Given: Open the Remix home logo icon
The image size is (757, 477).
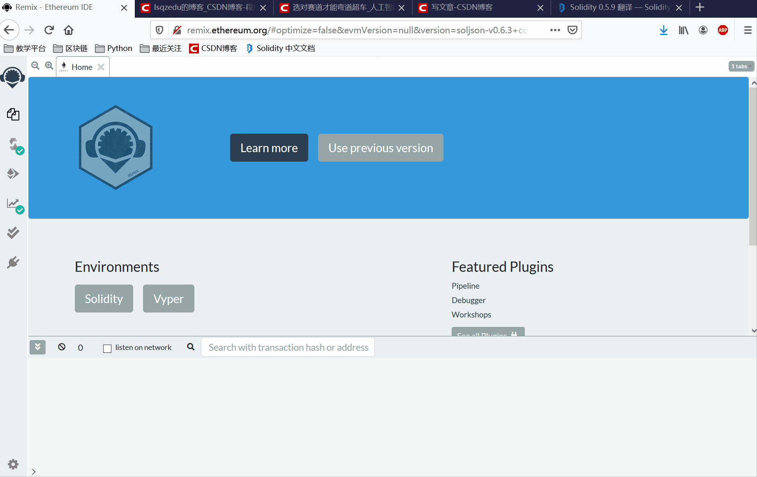Looking at the screenshot, I should [x=13, y=77].
